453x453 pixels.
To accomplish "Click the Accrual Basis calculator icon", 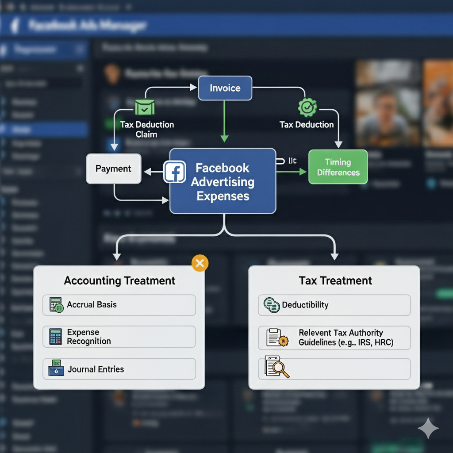I will pyautogui.click(x=56, y=305).
